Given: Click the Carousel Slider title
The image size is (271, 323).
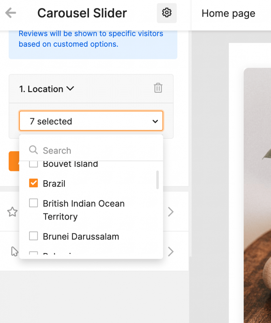Looking at the screenshot, I should point(82,13).
